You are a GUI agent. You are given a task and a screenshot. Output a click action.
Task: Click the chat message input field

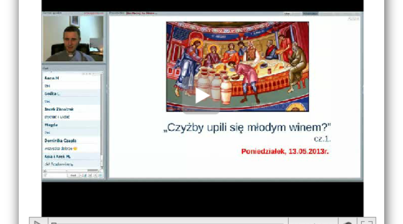pos(58,176)
